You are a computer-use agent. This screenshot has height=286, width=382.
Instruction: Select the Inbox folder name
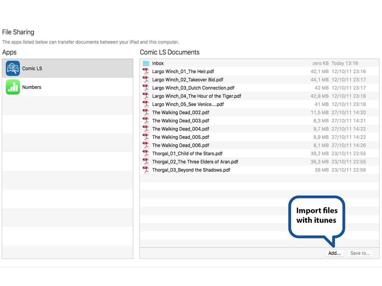tap(158, 63)
